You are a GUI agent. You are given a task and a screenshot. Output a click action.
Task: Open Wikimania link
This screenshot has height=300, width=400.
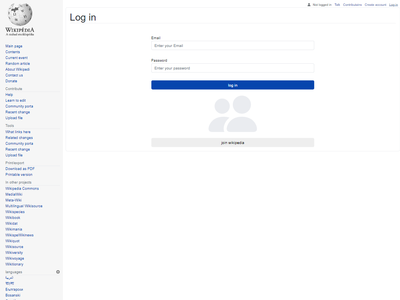click(14, 229)
